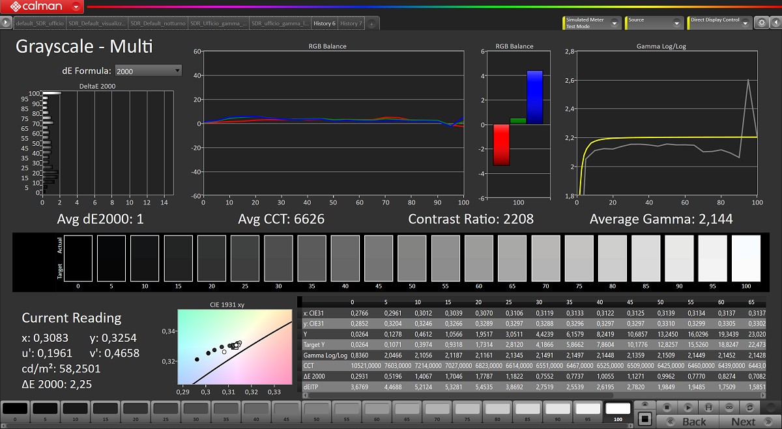The width and height of the screenshot is (782, 429).
Task: Click the 'Average Gamma: 2,144' readout
Action: (661, 219)
